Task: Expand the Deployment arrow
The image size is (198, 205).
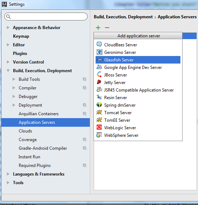Action: tap(14, 105)
